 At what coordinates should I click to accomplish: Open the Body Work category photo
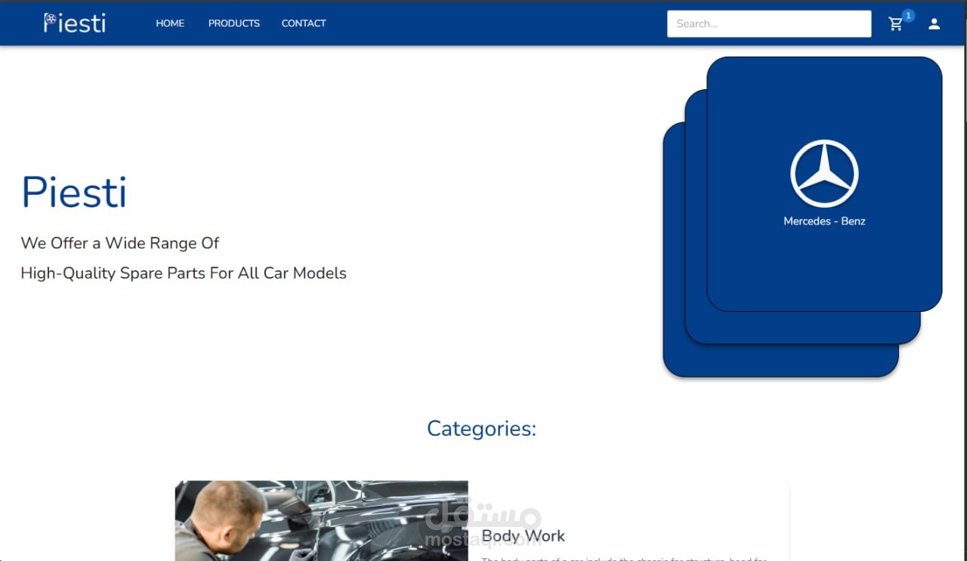pyautogui.click(x=322, y=521)
